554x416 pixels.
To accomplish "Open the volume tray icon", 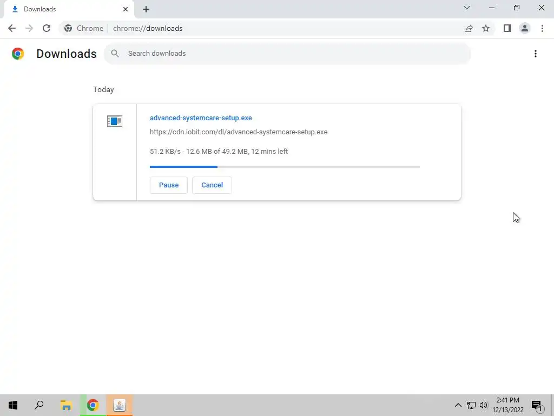I will (x=483, y=405).
